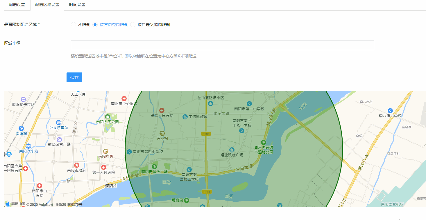Click the 南阳站 train station icon
The width and height of the screenshot is (426, 220).
21,128
